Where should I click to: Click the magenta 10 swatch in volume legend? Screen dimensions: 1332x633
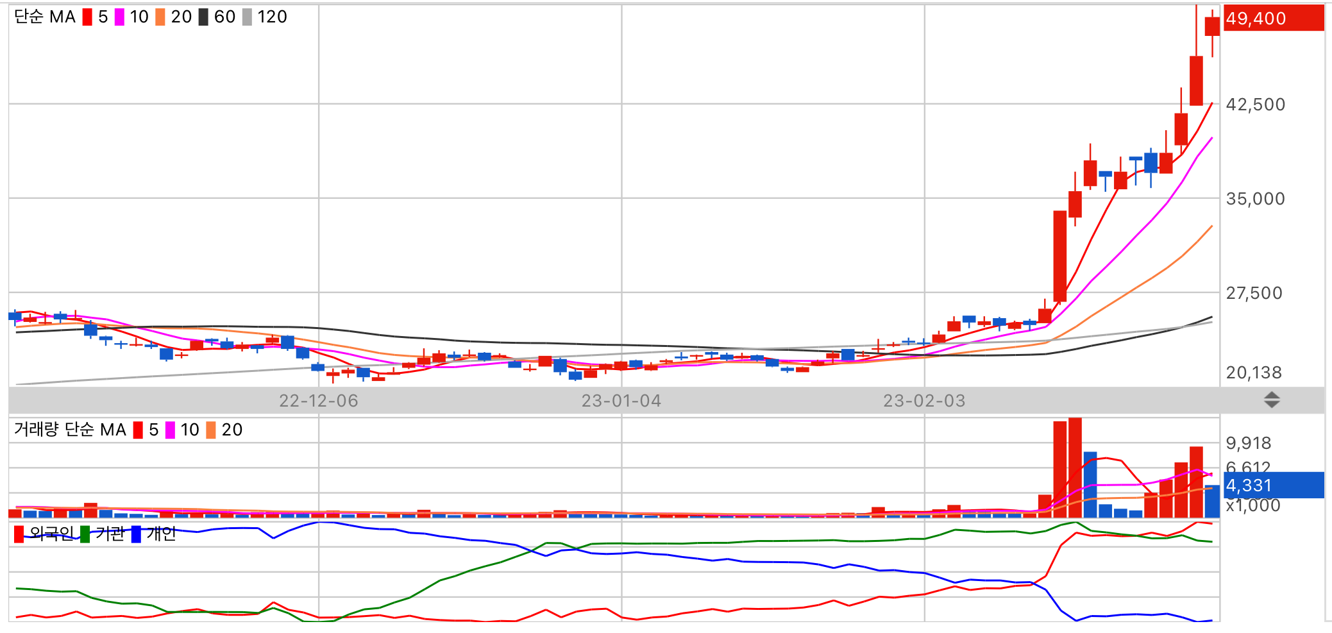tap(170, 430)
